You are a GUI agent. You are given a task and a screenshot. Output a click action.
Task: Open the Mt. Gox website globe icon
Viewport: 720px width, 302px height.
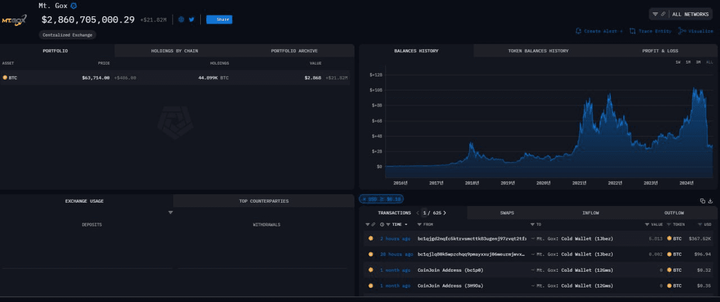tap(181, 19)
